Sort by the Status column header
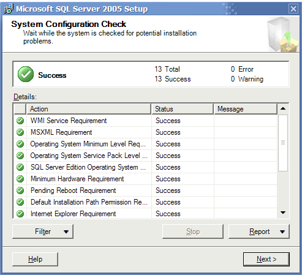The height and width of the screenshot is (275, 302). 183,109
